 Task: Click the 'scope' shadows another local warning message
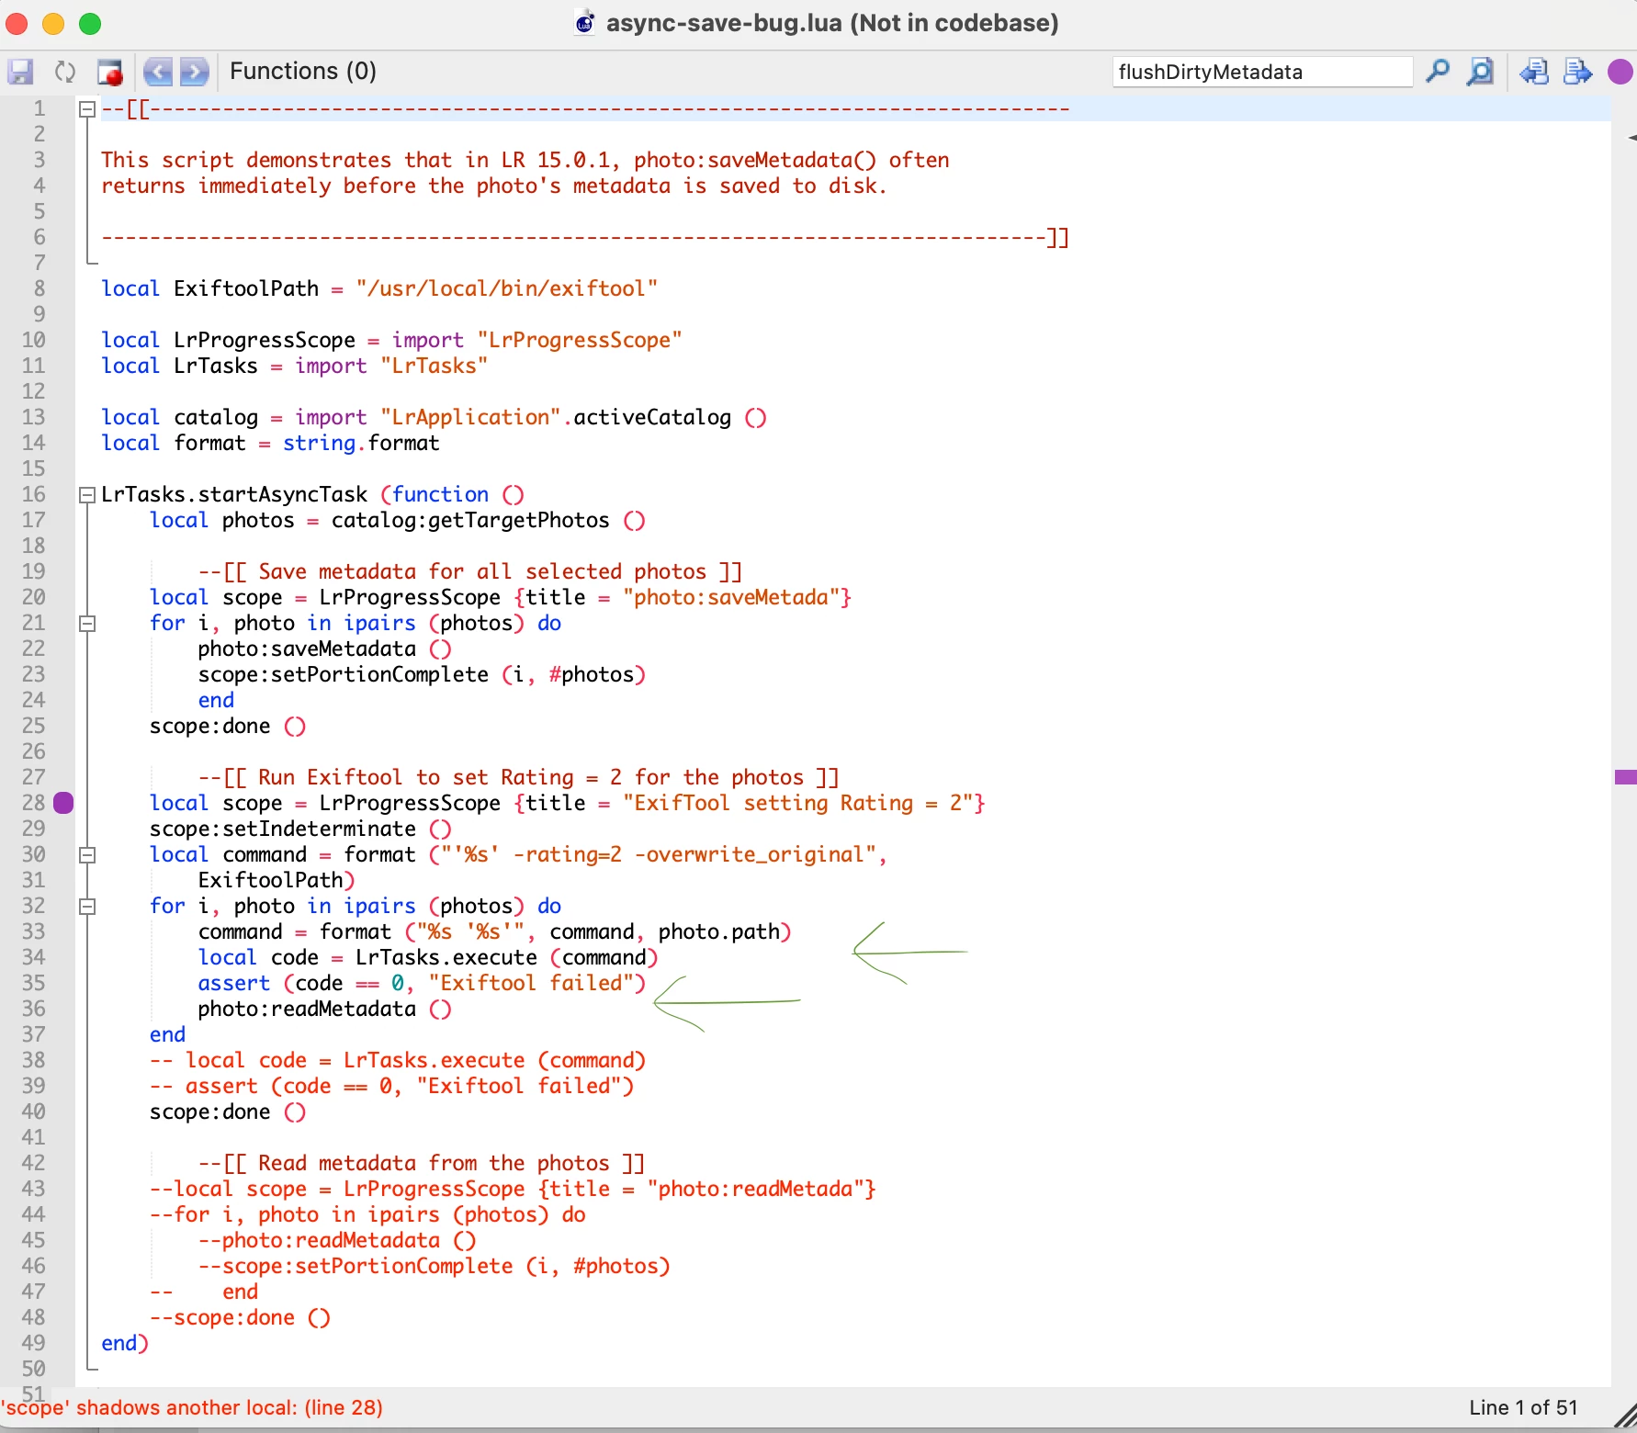[192, 1407]
